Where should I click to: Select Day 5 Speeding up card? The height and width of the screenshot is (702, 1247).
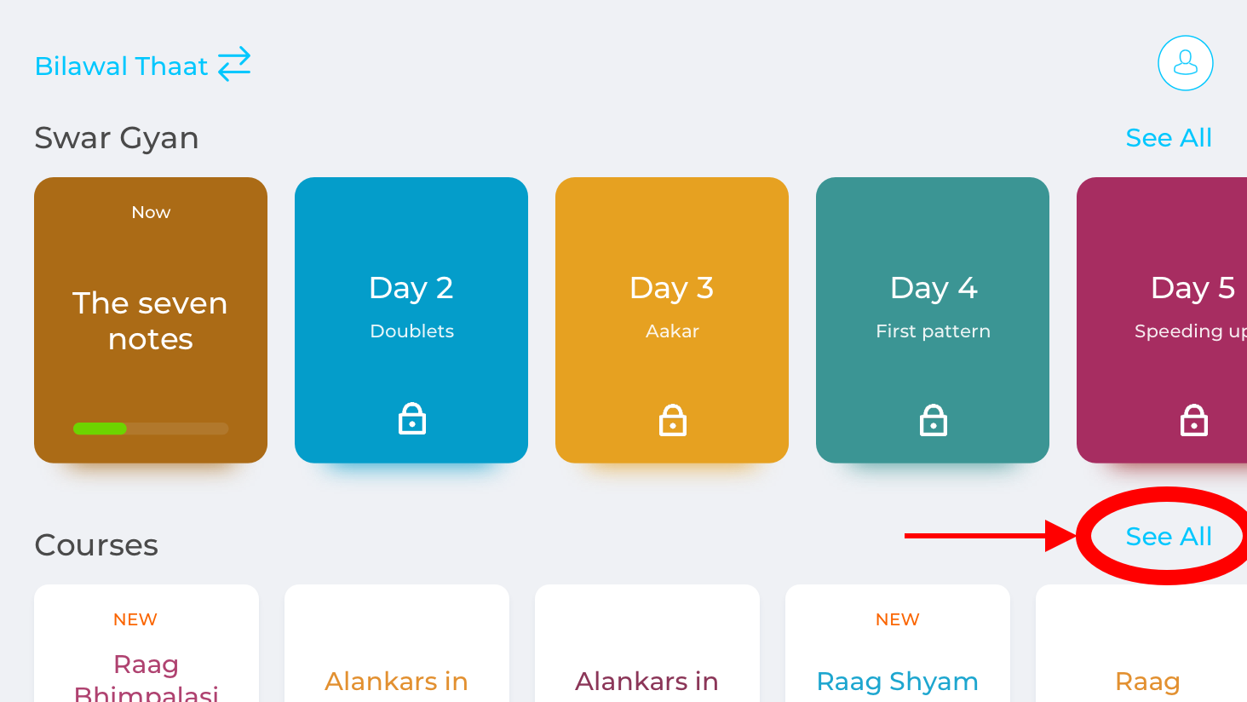[1162, 320]
